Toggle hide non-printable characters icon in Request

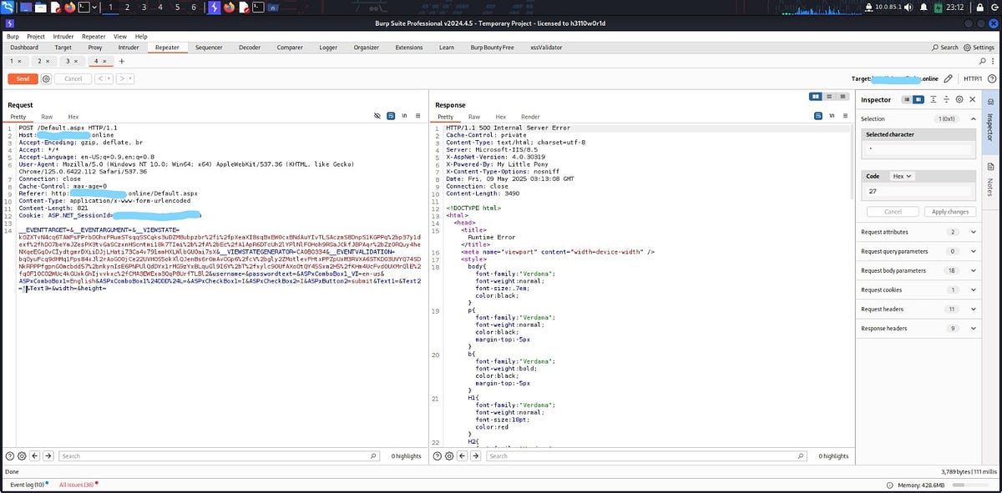pyautogui.click(x=377, y=117)
